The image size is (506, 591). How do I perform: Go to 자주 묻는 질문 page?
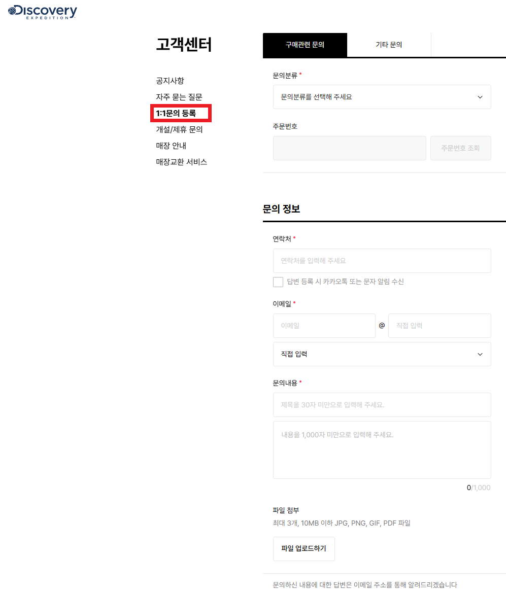[179, 97]
